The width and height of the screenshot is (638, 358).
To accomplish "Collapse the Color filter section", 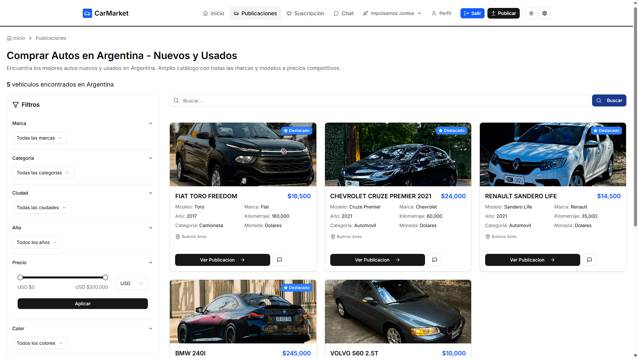I will [151, 328].
